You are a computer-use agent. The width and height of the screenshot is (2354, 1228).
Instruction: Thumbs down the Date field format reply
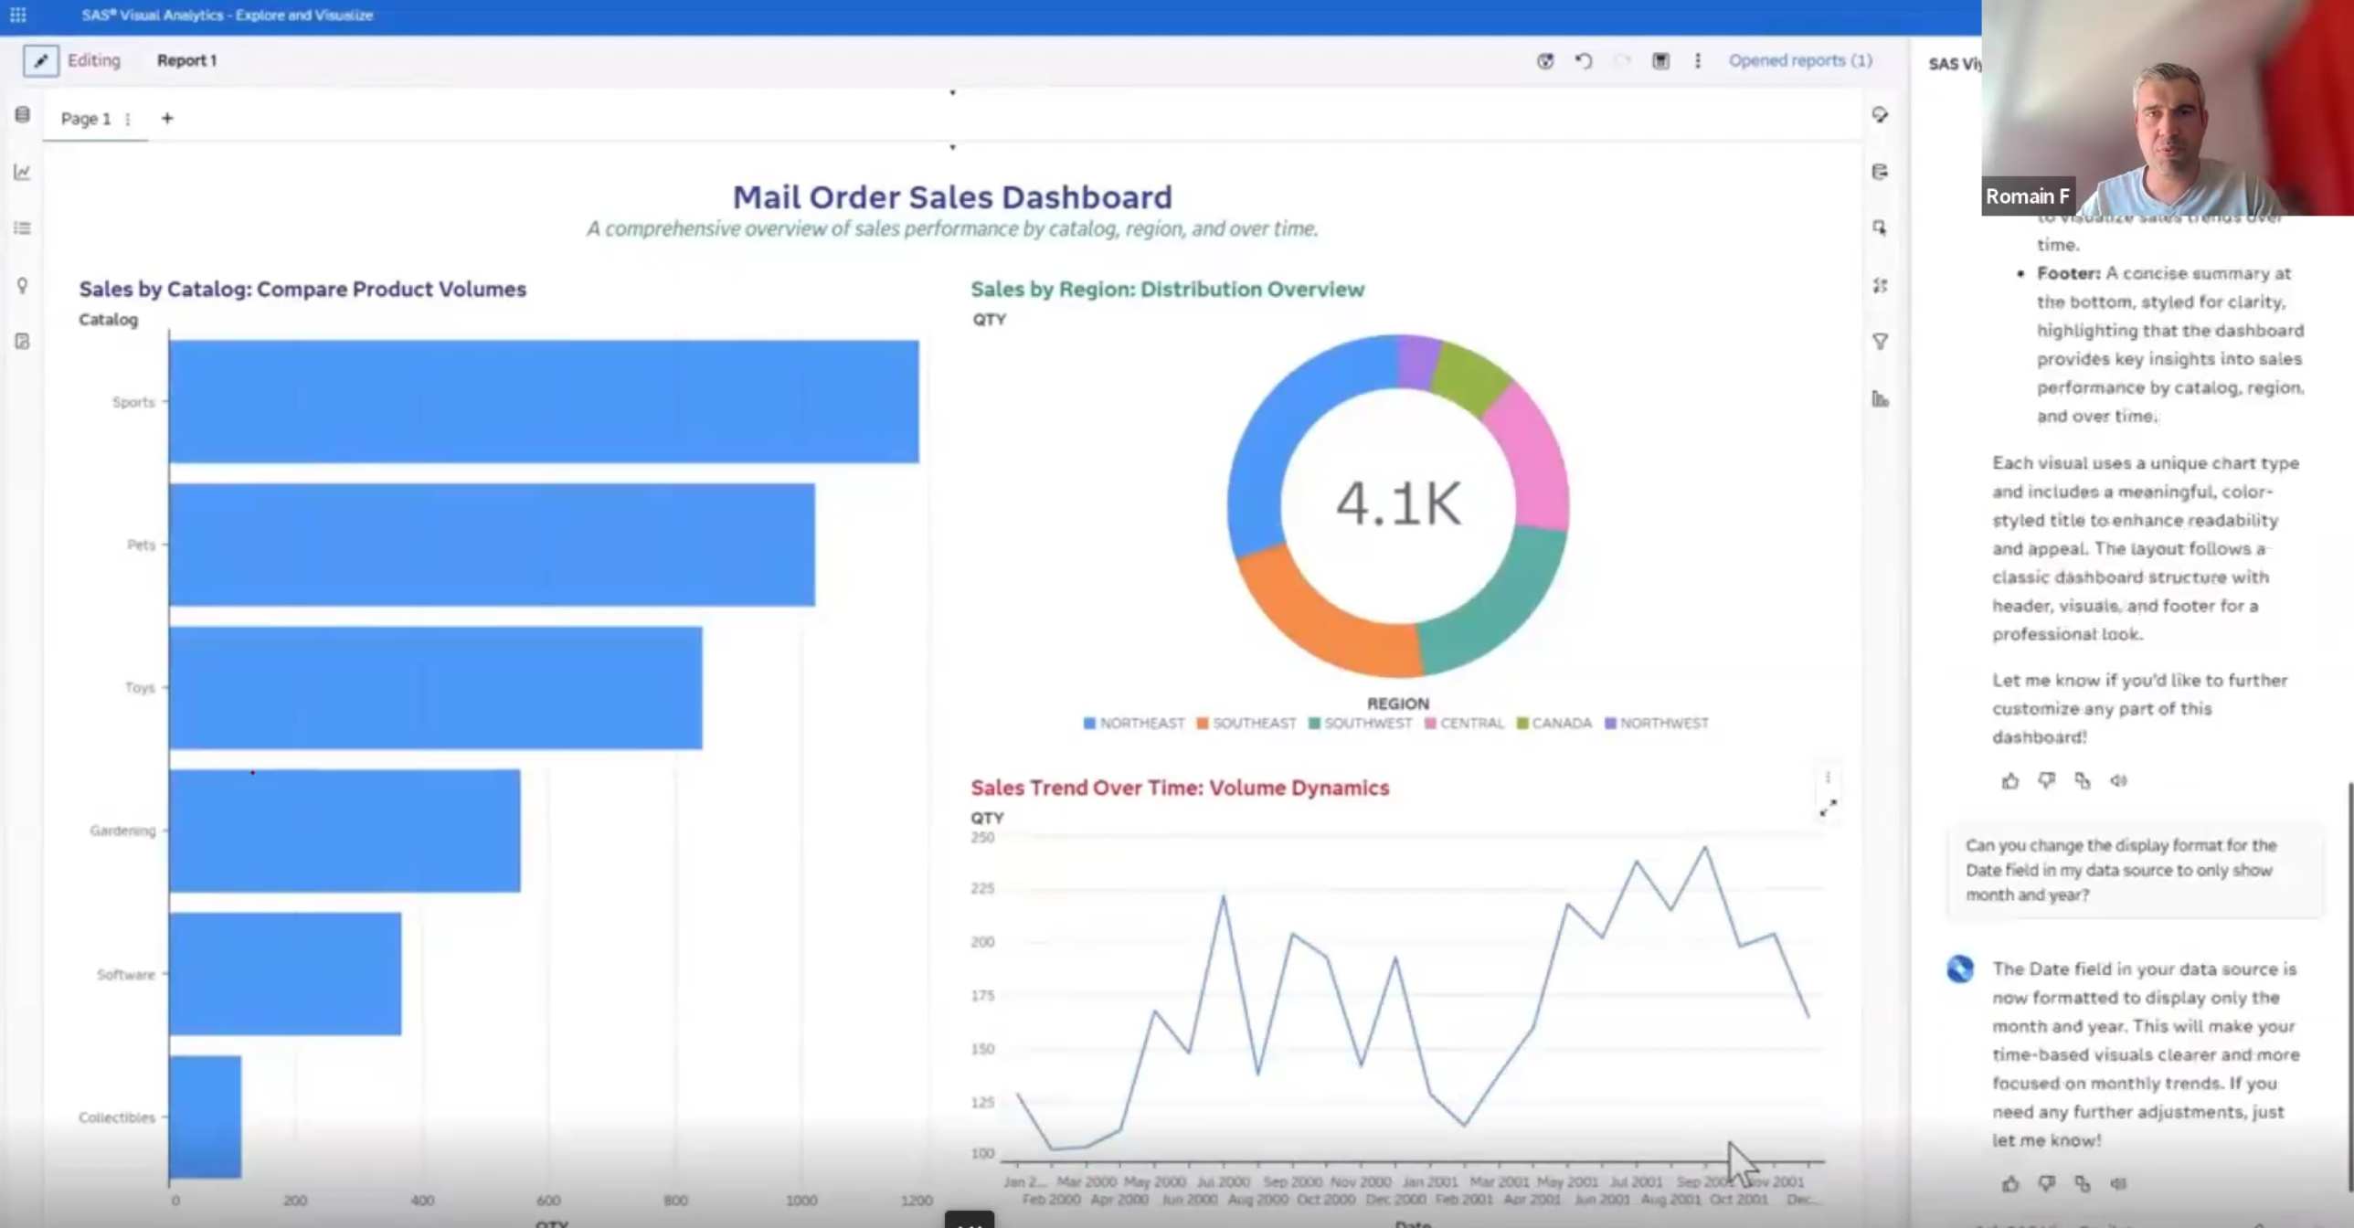2046,1184
